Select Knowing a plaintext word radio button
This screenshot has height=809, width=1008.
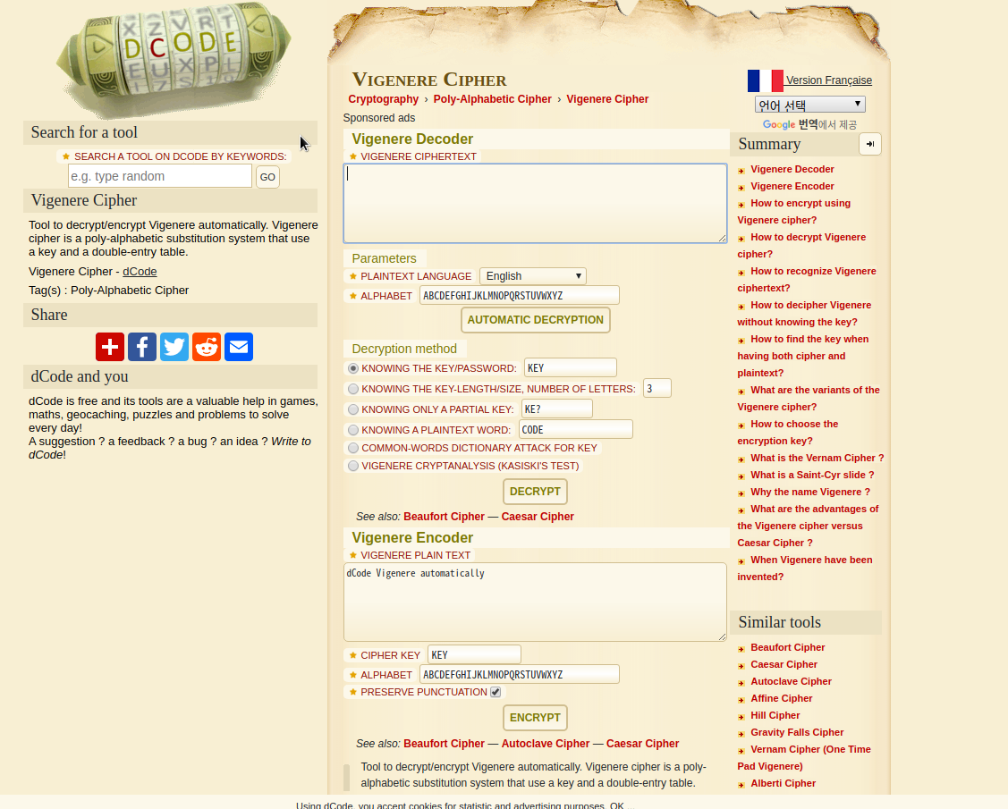pyautogui.click(x=353, y=430)
